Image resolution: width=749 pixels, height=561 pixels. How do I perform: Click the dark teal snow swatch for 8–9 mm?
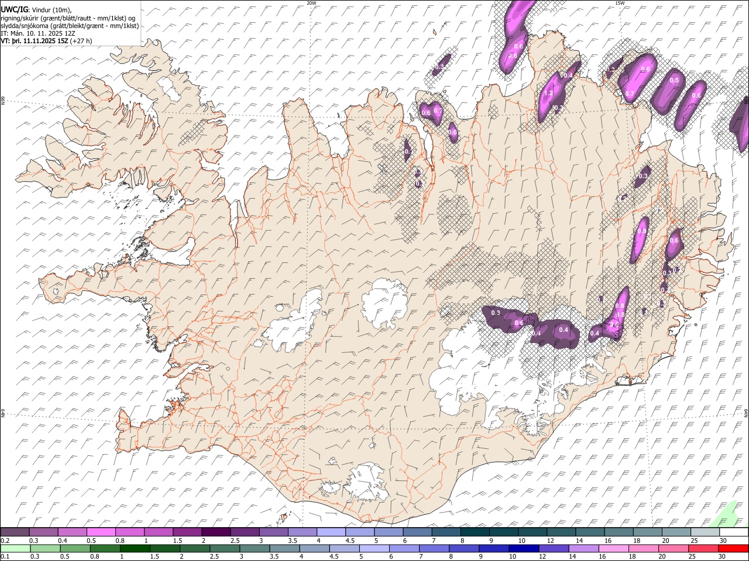pyautogui.click(x=474, y=532)
